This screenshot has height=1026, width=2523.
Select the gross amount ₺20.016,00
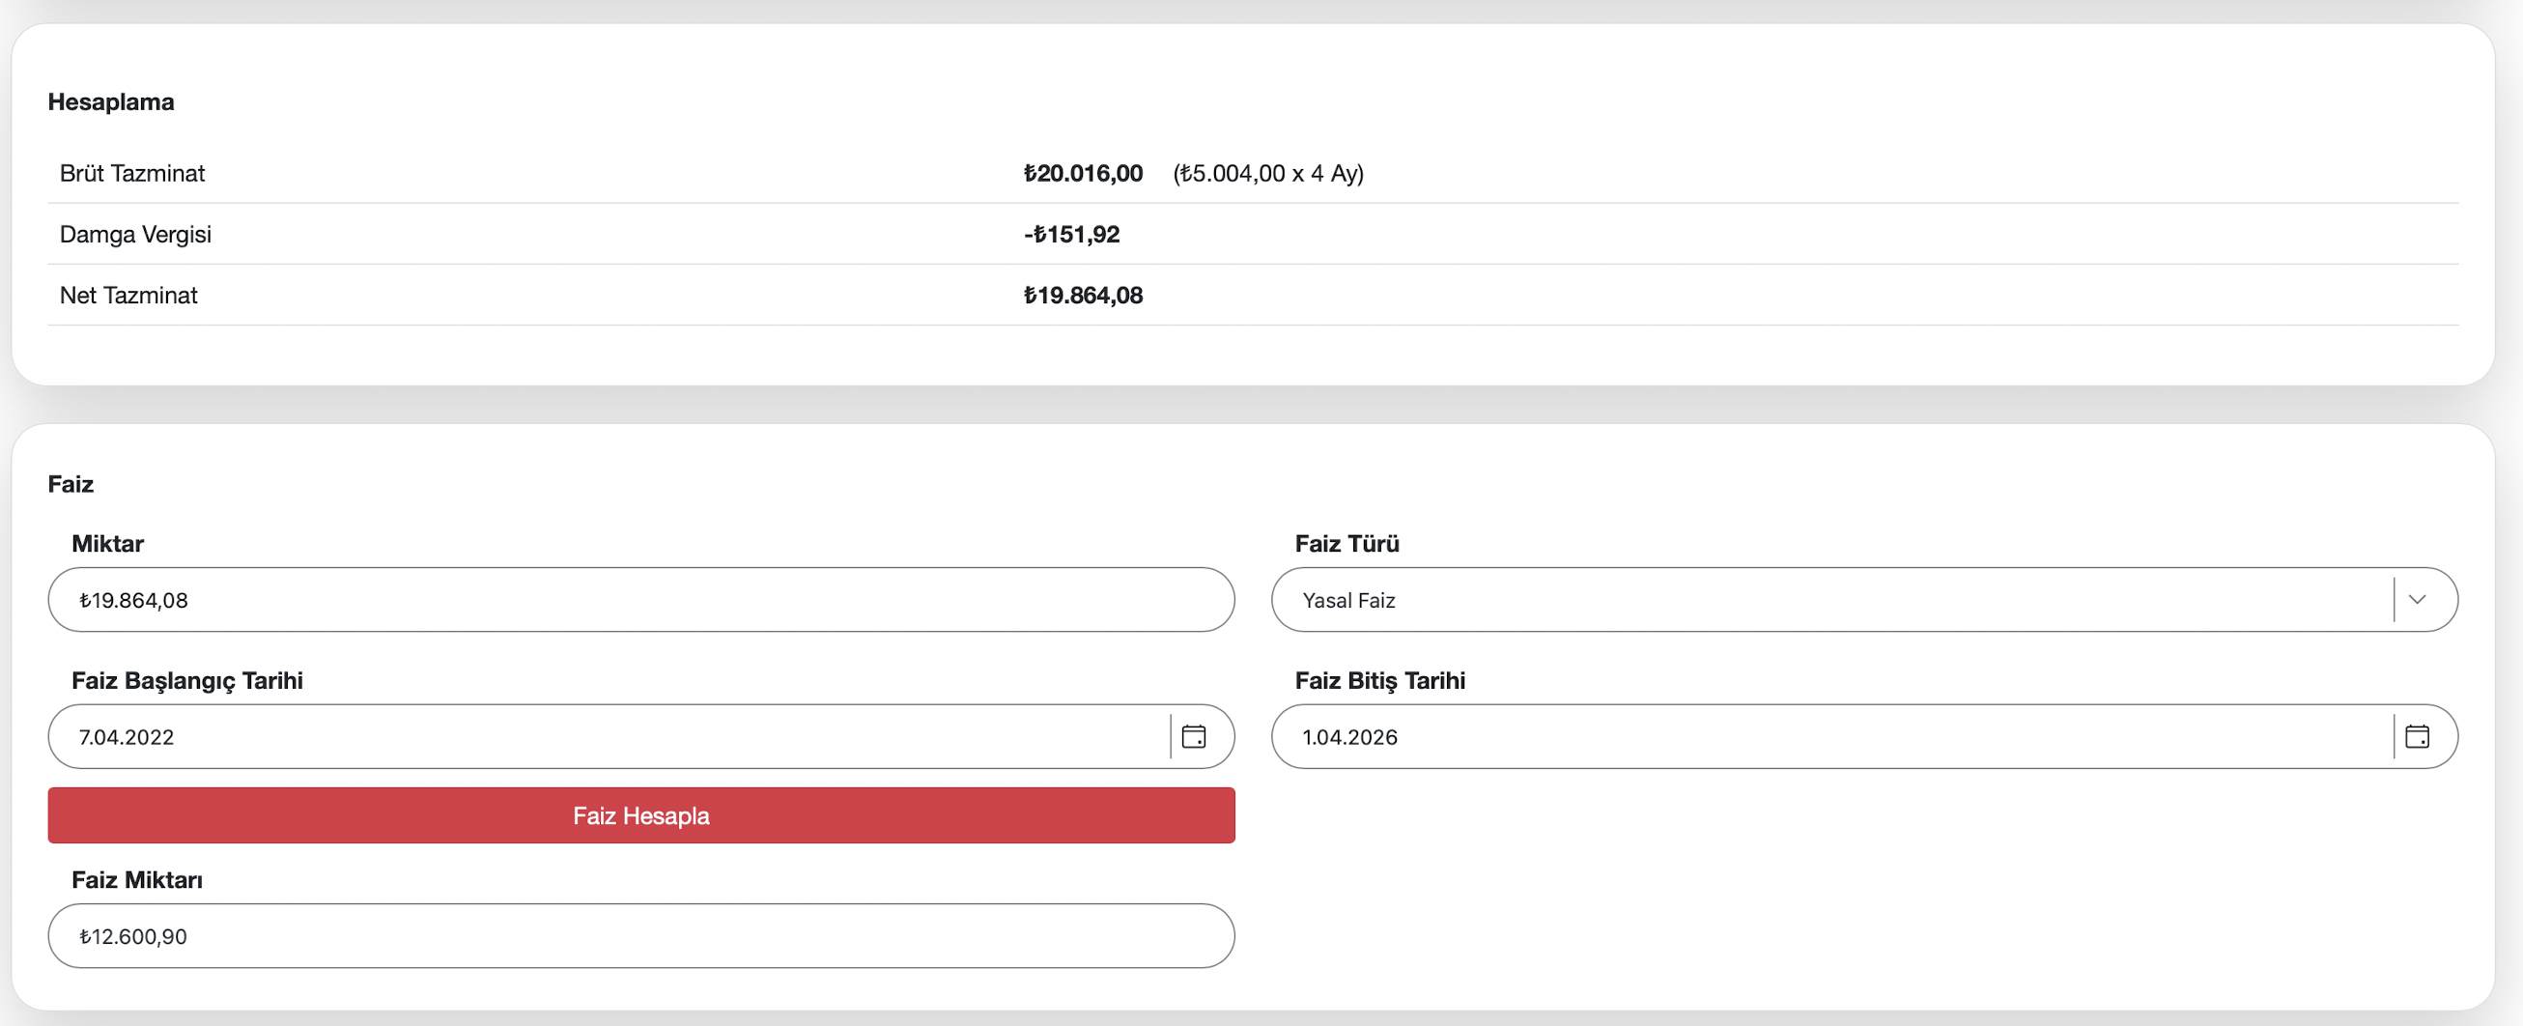point(1082,174)
